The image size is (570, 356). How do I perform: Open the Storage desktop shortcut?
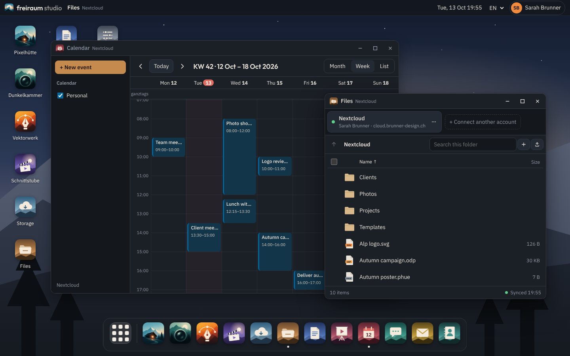click(25, 211)
